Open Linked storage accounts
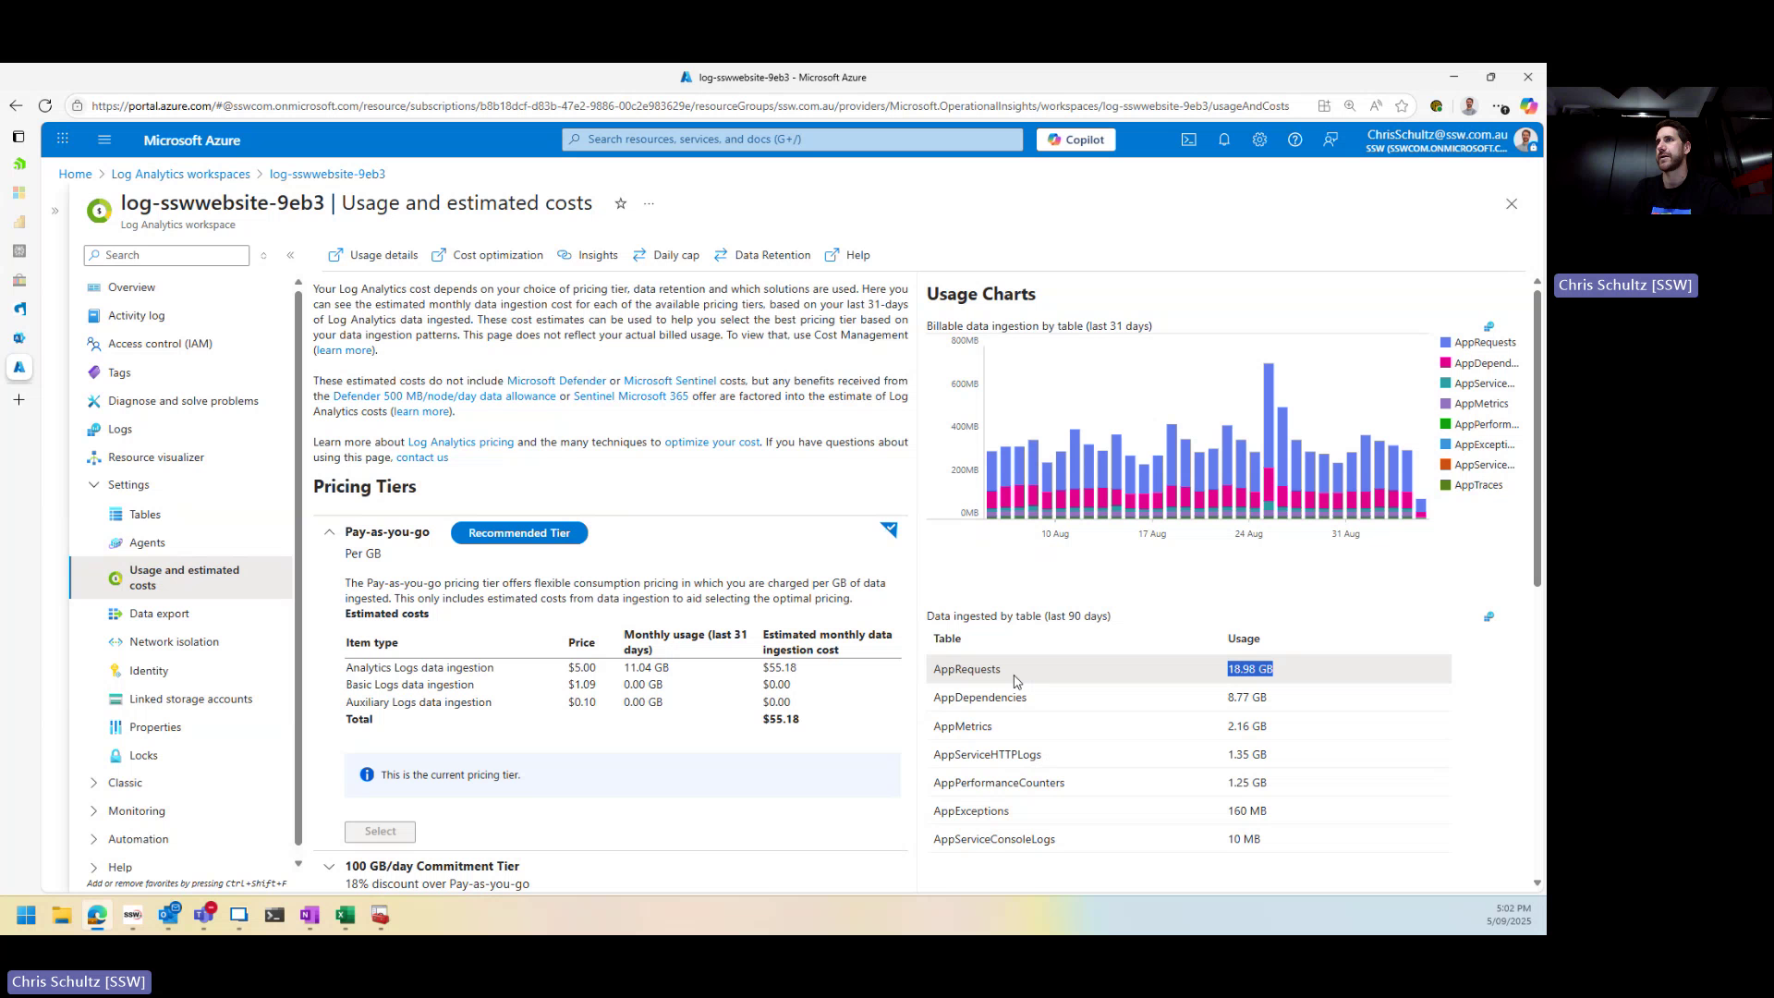The image size is (1774, 998). coord(190,699)
